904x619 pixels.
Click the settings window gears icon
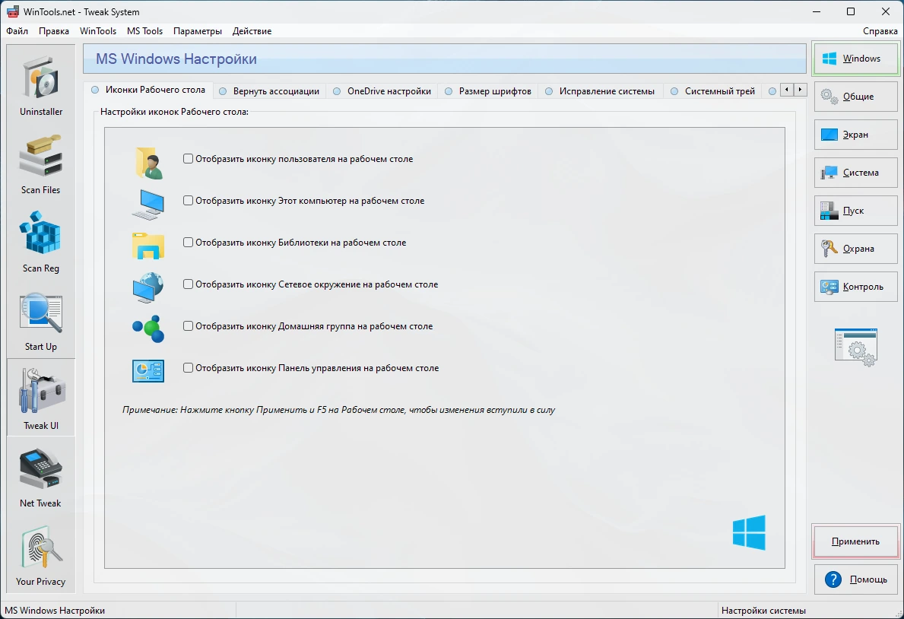tap(856, 348)
